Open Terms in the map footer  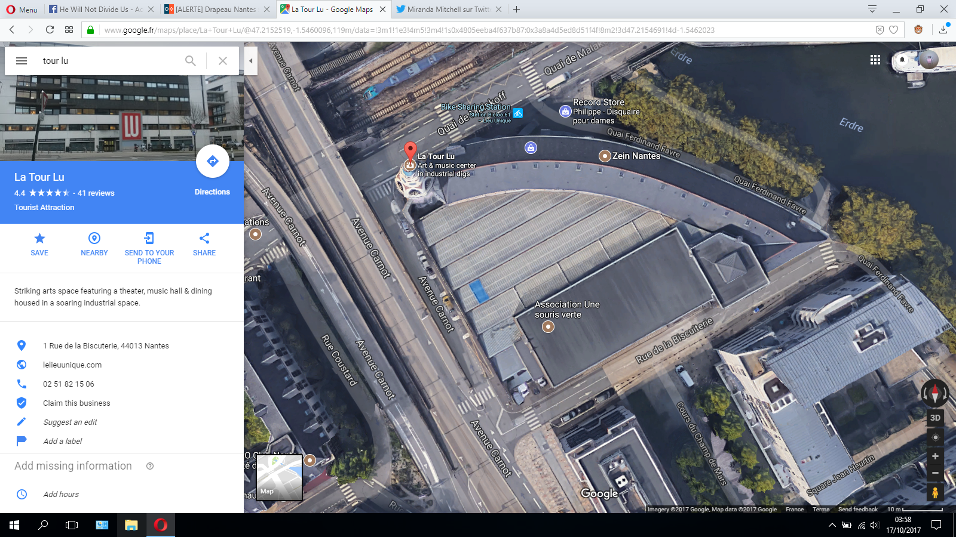[x=821, y=510]
